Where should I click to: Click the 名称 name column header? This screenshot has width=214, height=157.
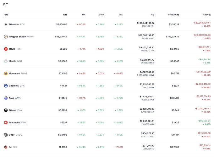(x=6, y=15)
